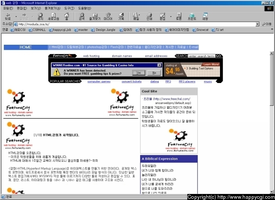Viewport: 275px width, 200px height.
Task: Click the HOME navigation banner
Action: click(x=26, y=47)
